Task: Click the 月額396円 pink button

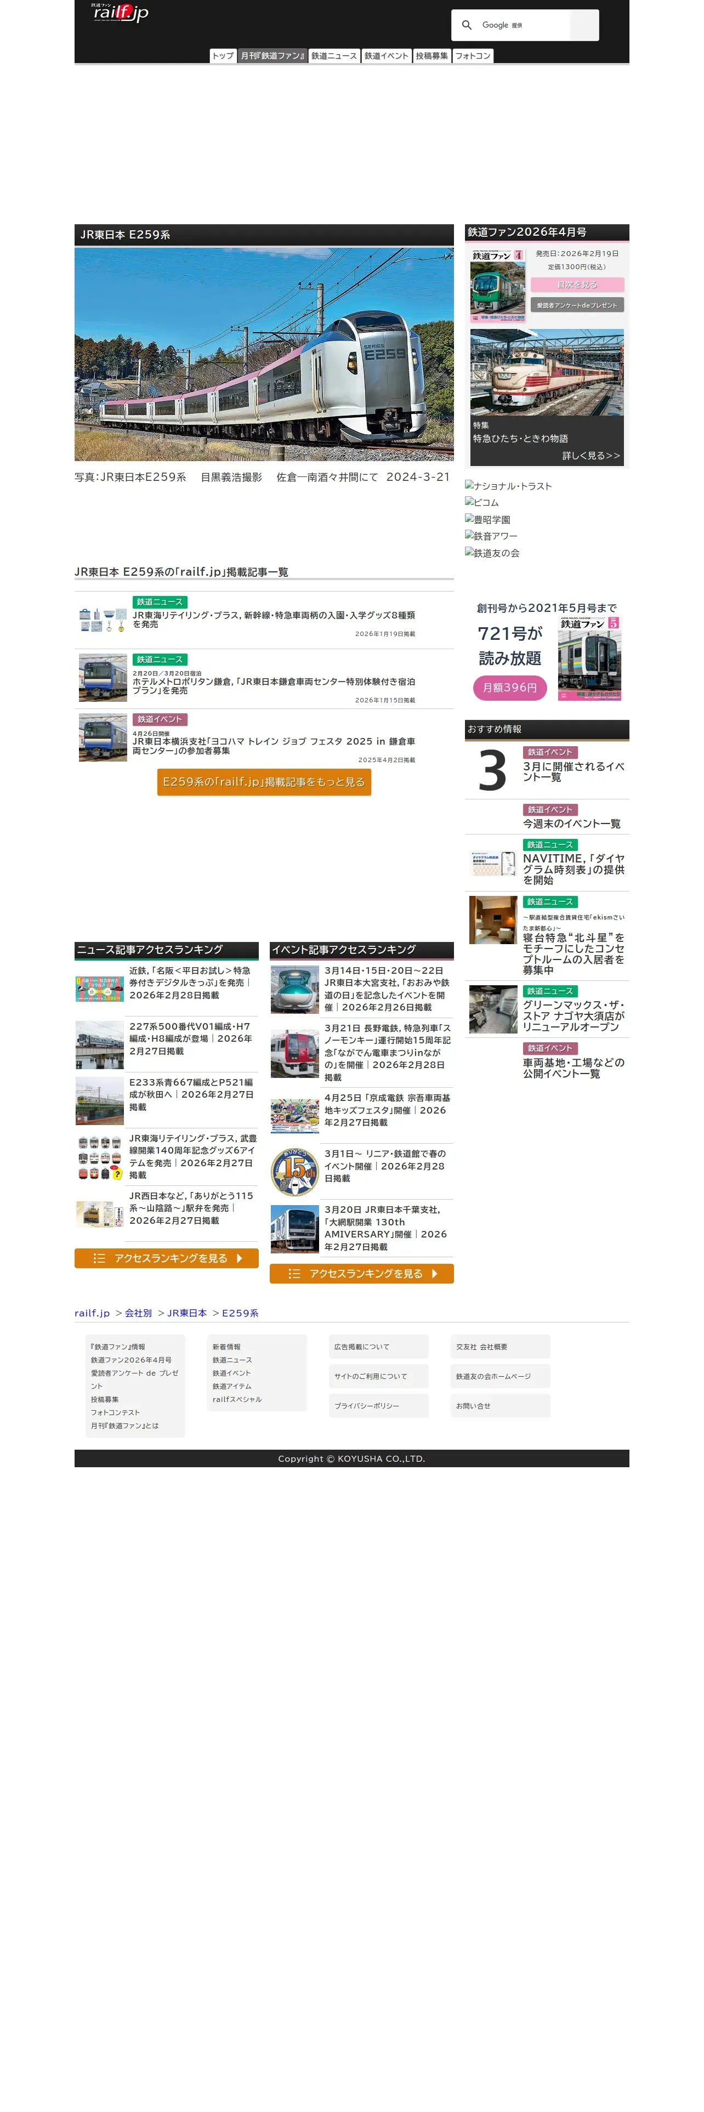Action: 509,688
